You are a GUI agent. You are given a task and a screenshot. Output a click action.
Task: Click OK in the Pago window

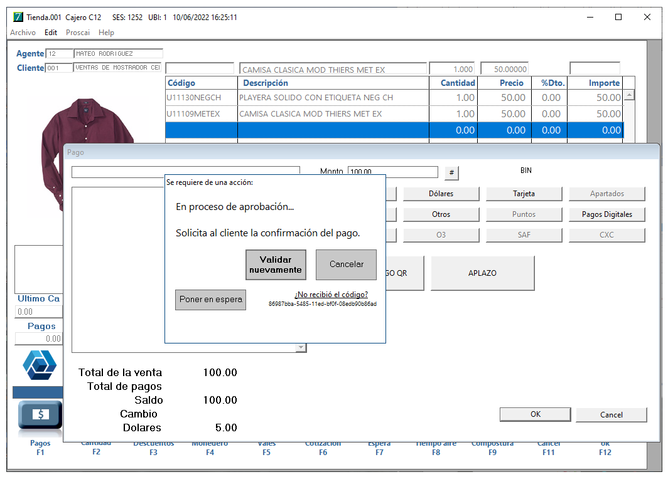[536, 414]
